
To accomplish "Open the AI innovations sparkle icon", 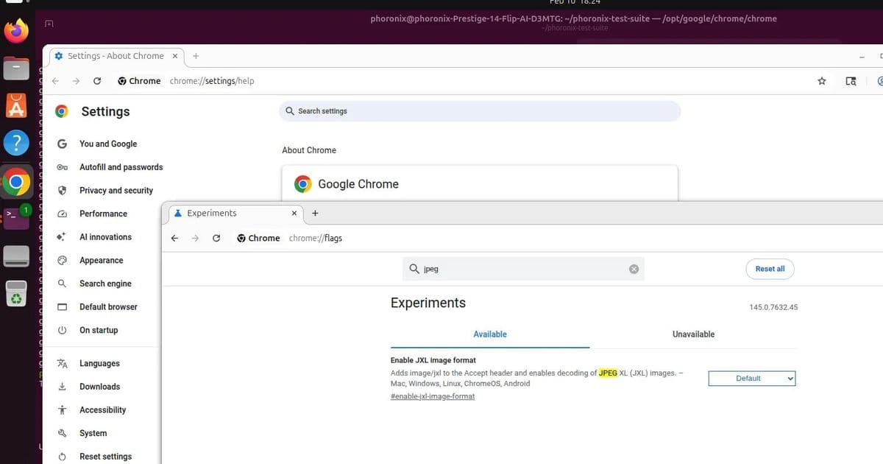I will tap(63, 236).
